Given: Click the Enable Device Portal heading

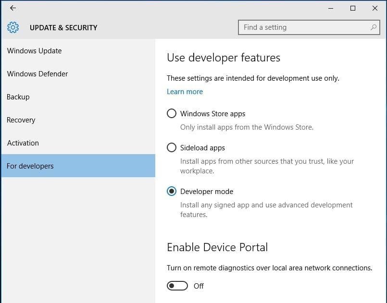Looking at the screenshot, I should pos(217,247).
